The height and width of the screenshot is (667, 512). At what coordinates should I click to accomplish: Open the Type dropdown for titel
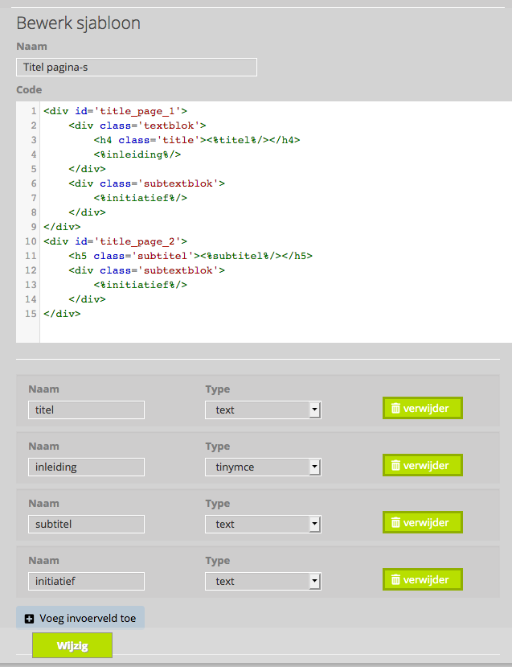click(x=263, y=410)
